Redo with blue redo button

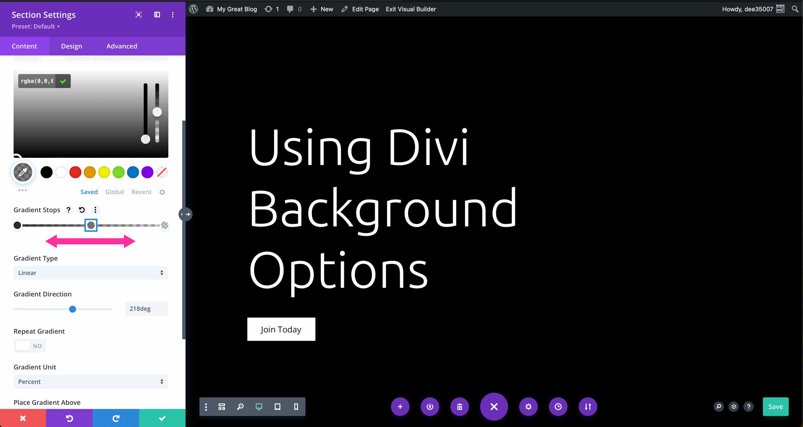coord(116,418)
